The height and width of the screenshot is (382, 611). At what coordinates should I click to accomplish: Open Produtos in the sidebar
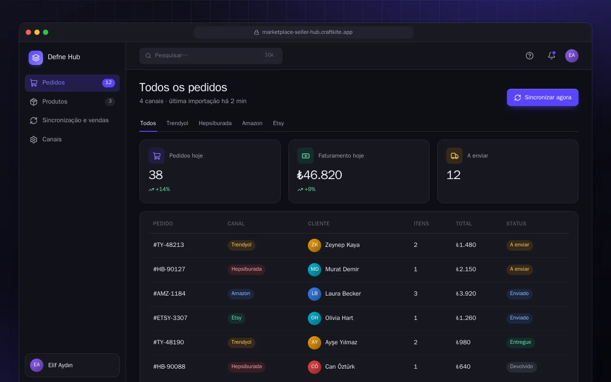(72, 102)
